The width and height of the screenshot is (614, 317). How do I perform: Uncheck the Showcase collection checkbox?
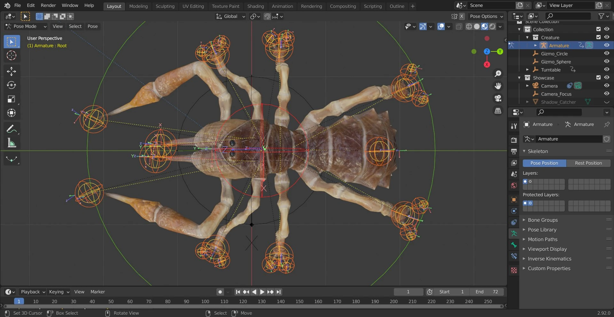(x=598, y=77)
